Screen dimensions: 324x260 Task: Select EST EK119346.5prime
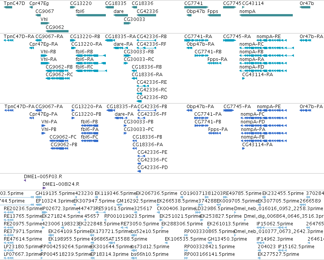[x=115, y=193]
